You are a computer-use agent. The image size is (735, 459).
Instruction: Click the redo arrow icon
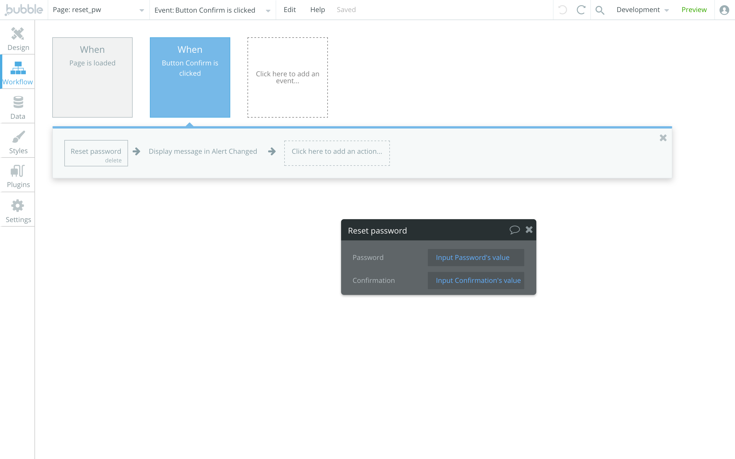(x=581, y=10)
